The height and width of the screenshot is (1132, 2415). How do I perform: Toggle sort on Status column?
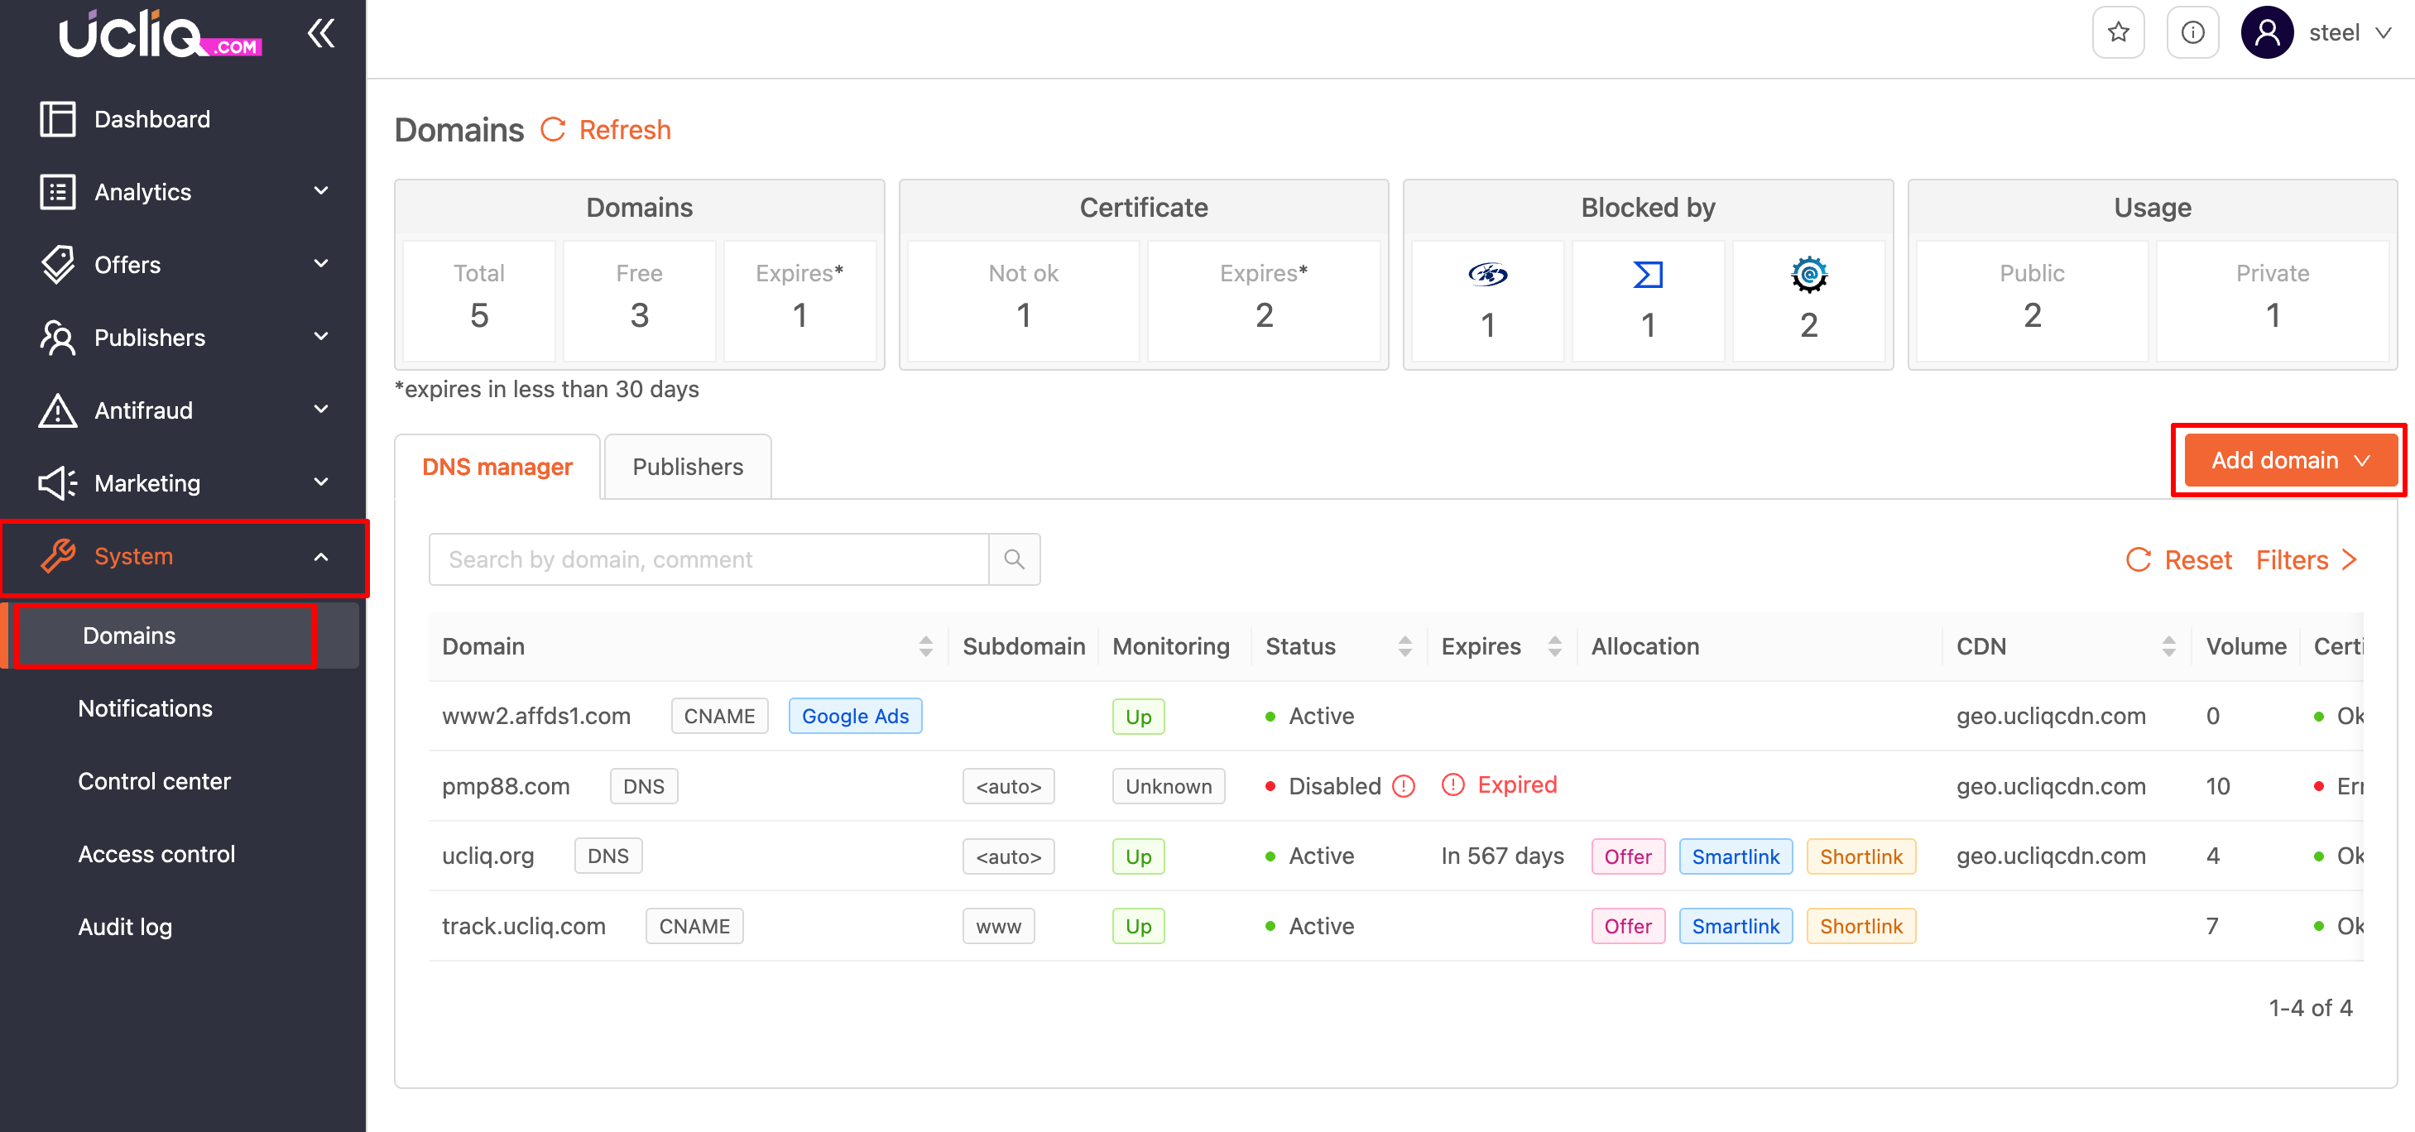pyautogui.click(x=1404, y=646)
